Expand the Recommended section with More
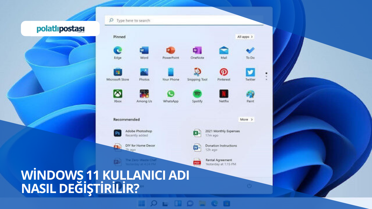Image resolution: width=372 pixels, height=209 pixels. click(246, 119)
